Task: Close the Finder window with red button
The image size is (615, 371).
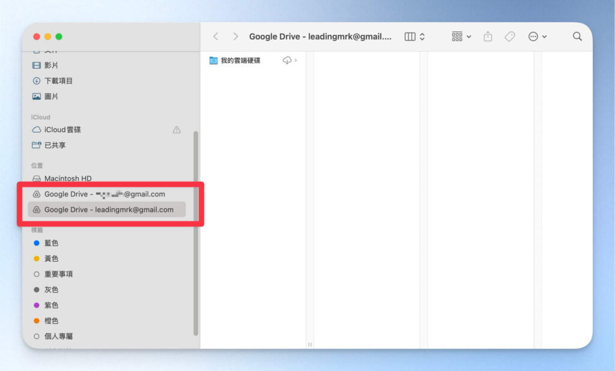Action: point(37,37)
